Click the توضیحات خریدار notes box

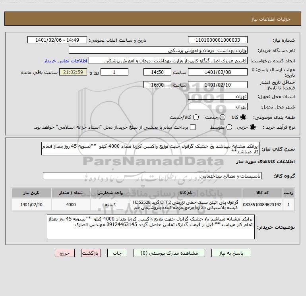(151, 227)
